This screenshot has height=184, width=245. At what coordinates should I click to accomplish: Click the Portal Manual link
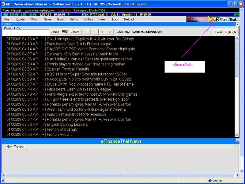pos(12,10)
